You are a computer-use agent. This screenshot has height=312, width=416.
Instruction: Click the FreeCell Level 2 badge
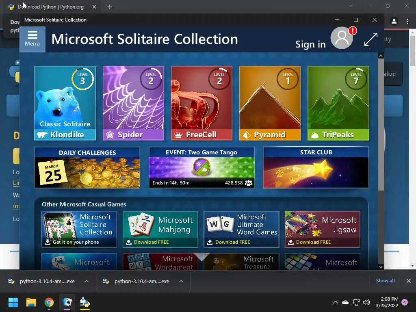219,79
